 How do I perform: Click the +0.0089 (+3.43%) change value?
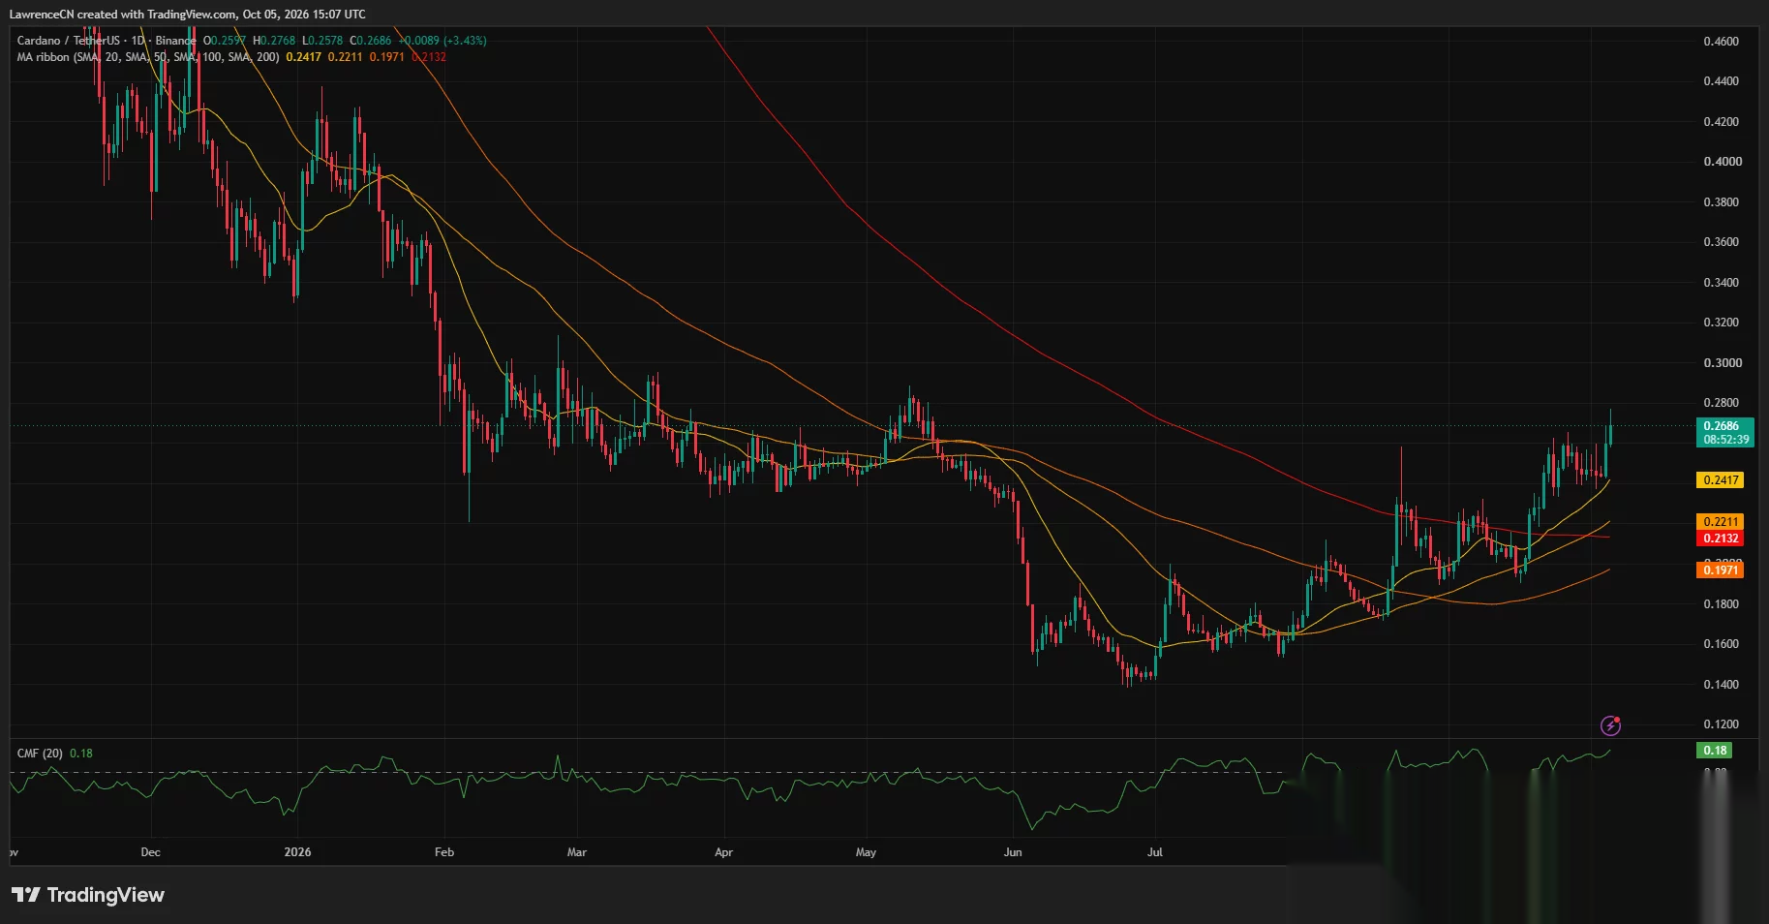tap(443, 41)
